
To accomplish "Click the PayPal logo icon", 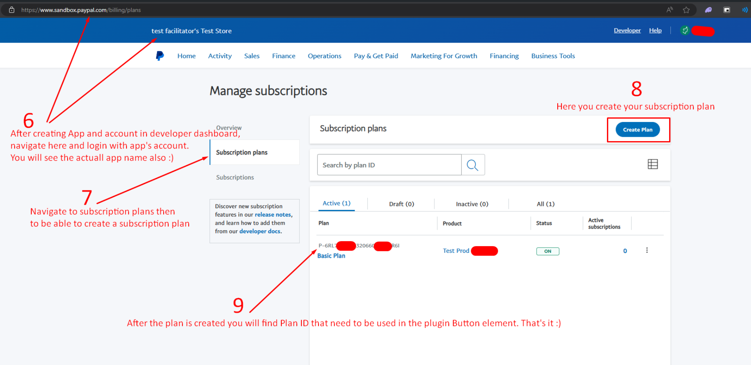I will [160, 56].
